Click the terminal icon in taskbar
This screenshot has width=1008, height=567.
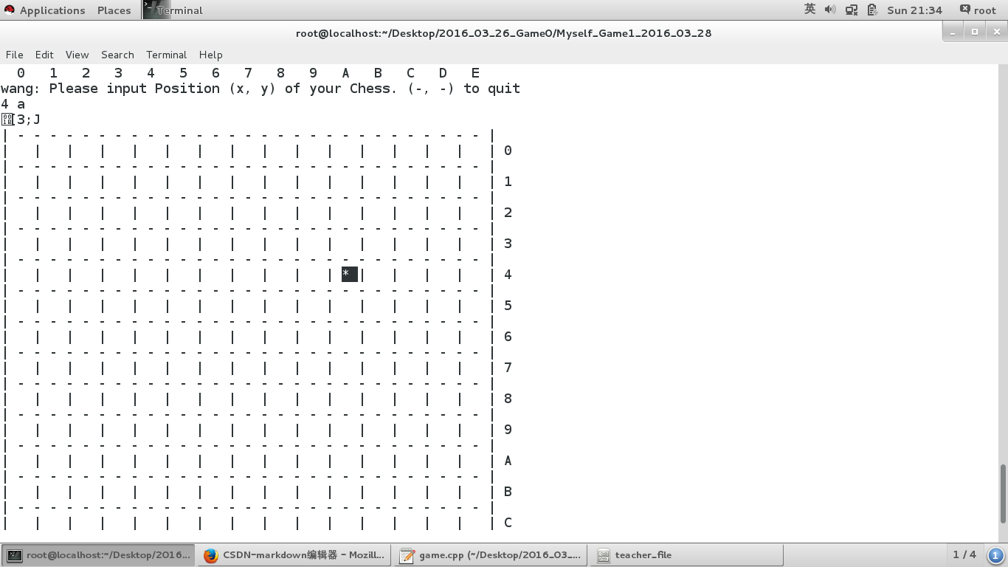15,555
